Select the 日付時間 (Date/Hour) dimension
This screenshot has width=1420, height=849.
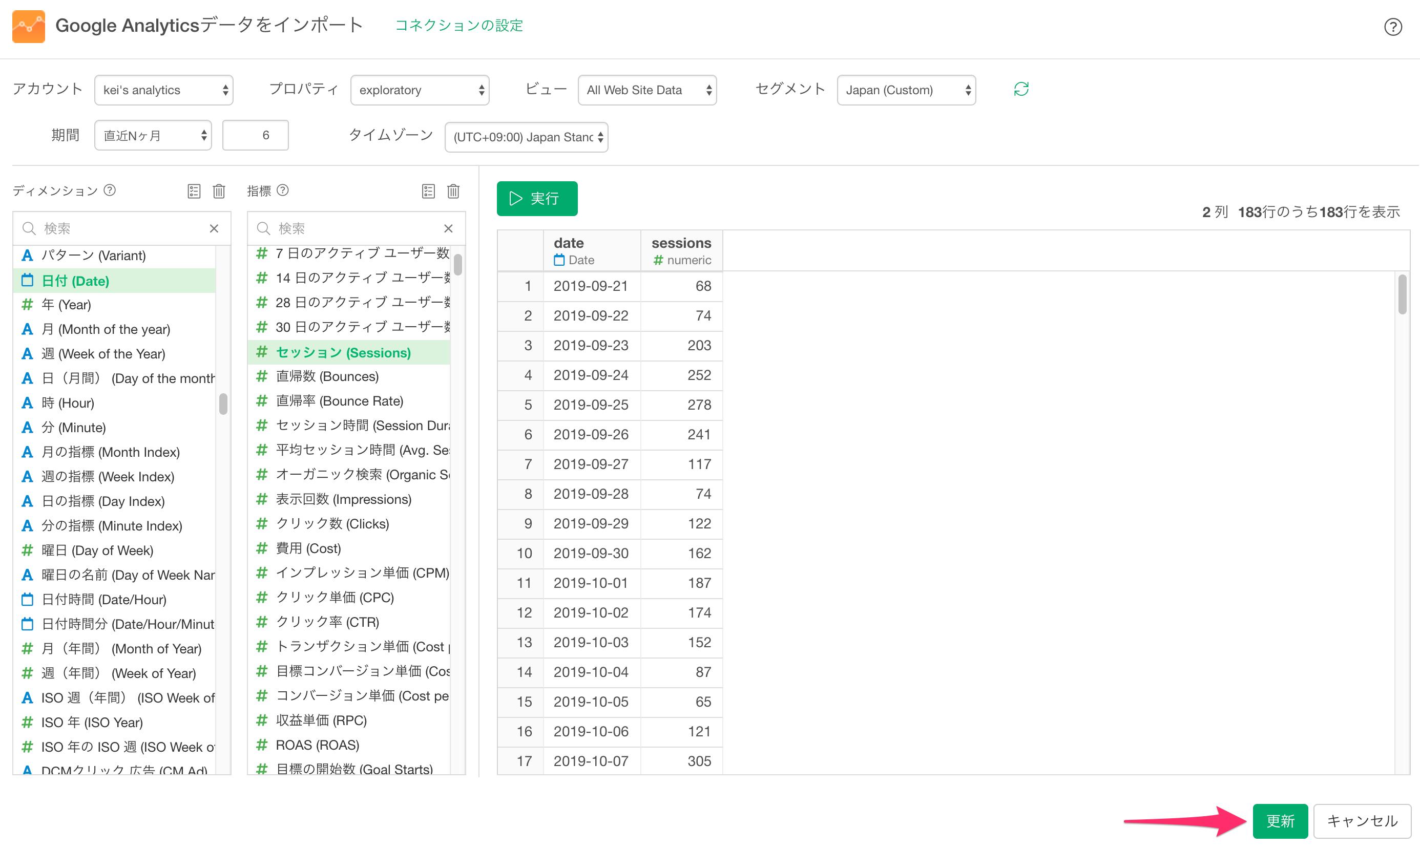[x=114, y=600]
